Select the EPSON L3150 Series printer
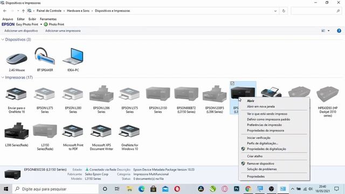Viewport: 345px width, 194px height. pos(158,94)
